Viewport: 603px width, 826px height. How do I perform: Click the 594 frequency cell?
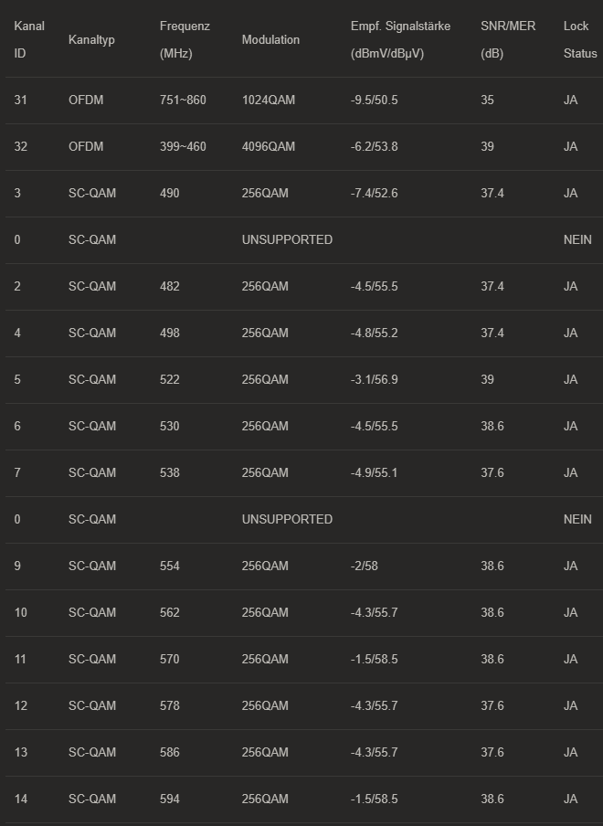click(170, 800)
